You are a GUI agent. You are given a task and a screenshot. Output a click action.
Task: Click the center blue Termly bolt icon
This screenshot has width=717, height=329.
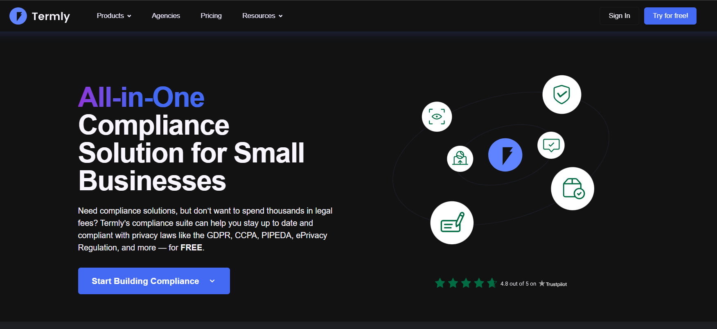pos(505,155)
